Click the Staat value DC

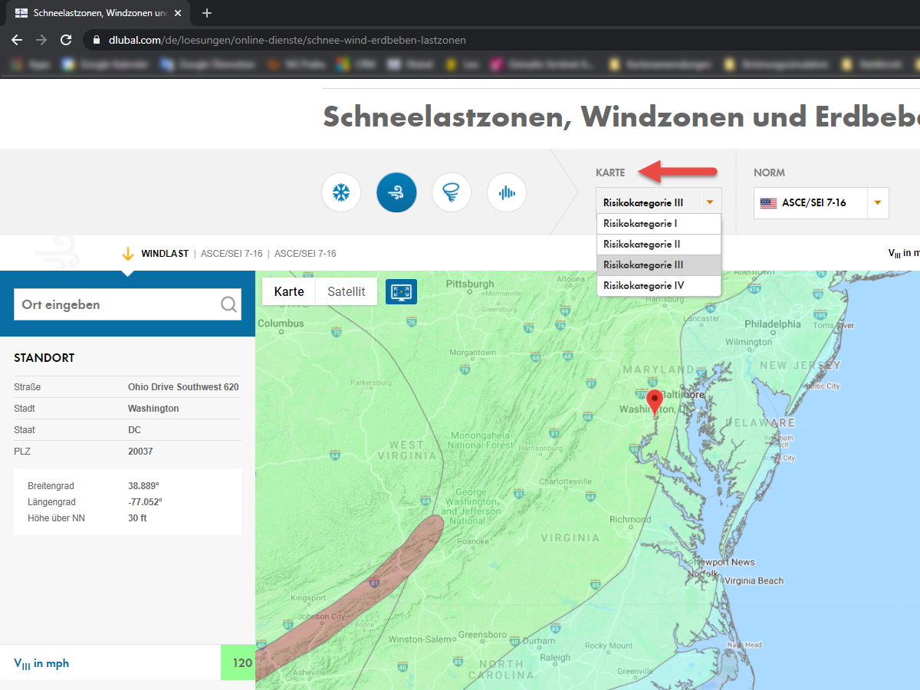(134, 430)
